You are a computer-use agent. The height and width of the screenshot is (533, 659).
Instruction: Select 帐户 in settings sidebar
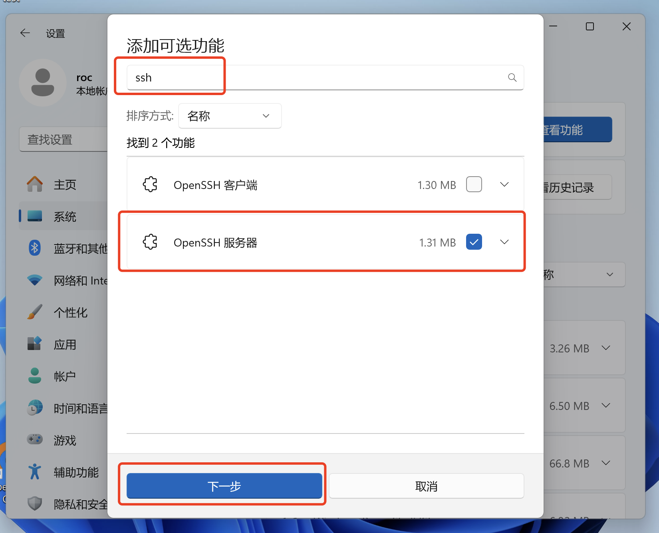[x=65, y=376]
